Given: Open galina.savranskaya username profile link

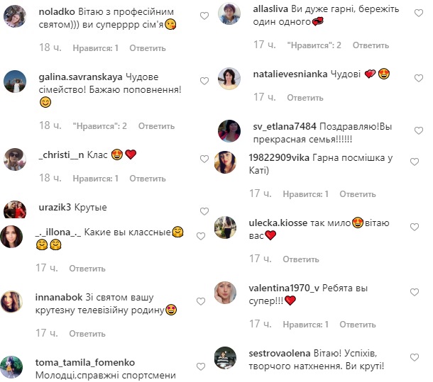Looking at the screenshot, I should [80, 77].
